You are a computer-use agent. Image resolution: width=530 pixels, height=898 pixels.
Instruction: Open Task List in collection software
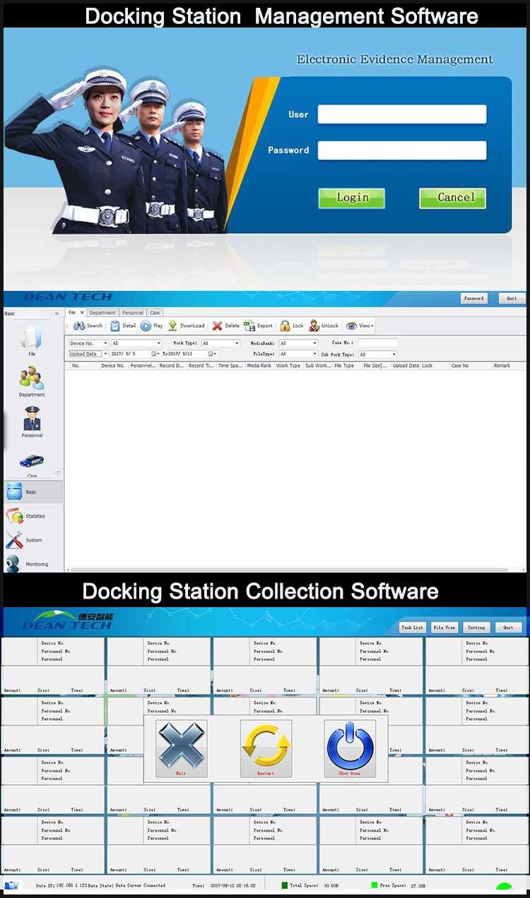pos(412,627)
